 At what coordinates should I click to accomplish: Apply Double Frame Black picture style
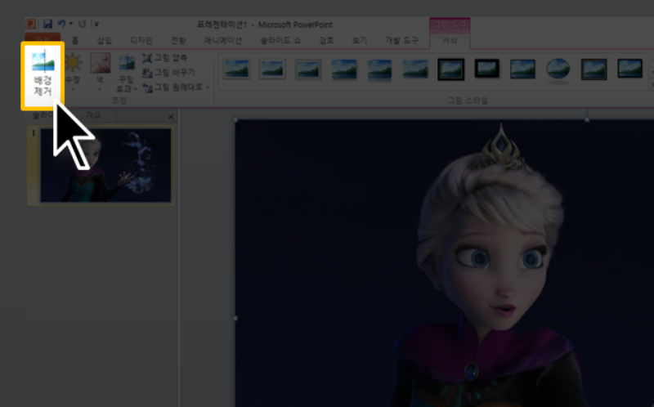[x=451, y=69]
